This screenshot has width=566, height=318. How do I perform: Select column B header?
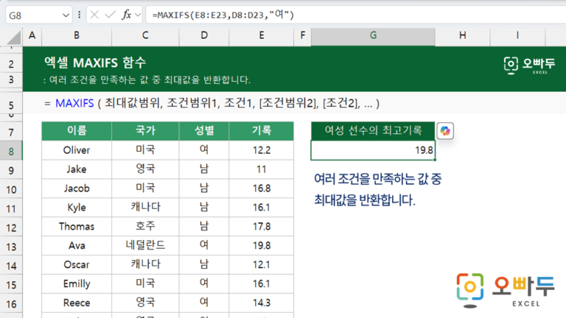[x=77, y=35]
